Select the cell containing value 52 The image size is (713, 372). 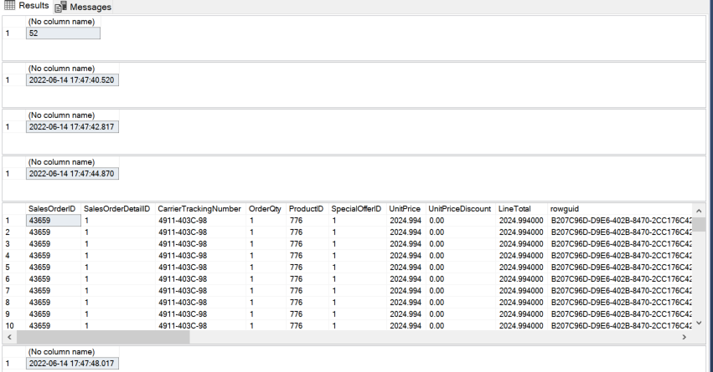[63, 33]
